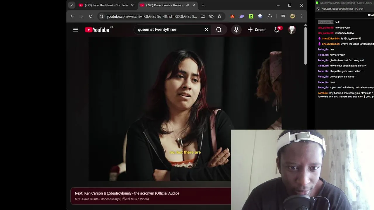374x210 pixels.
Task: Click 'Lily_parker55: hello' chat message
Action: coord(329,22)
